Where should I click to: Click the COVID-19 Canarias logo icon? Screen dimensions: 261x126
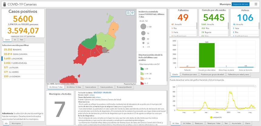tap(4, 4)
